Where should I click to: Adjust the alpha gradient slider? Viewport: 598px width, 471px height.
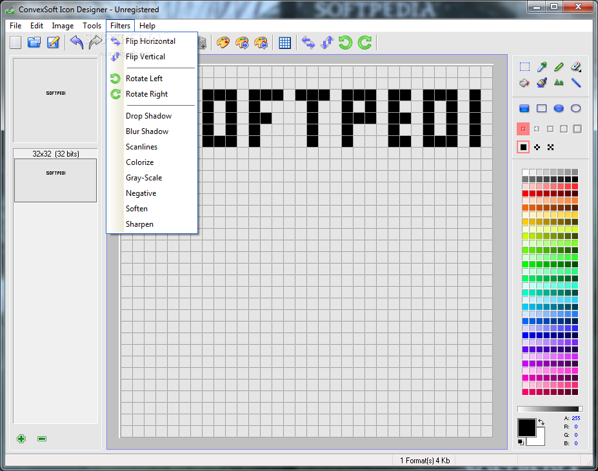click(x=550, y=409)
